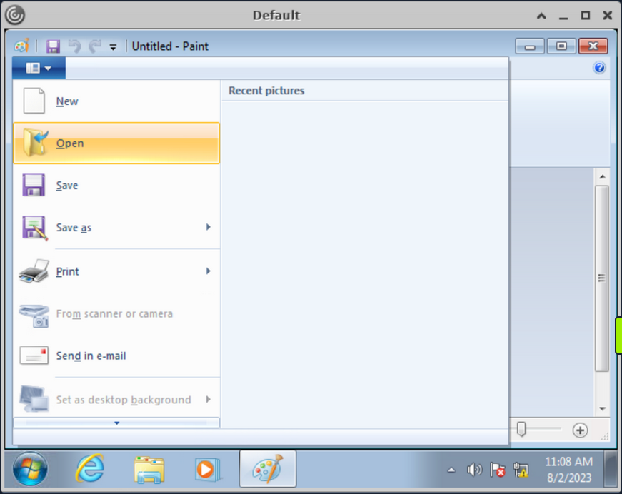Click Send in e-mail menu entry
This screenshot has width=622, height=494.
91,356
